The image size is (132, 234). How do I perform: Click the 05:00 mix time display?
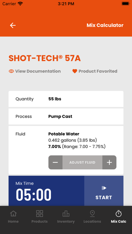[34, 195]
